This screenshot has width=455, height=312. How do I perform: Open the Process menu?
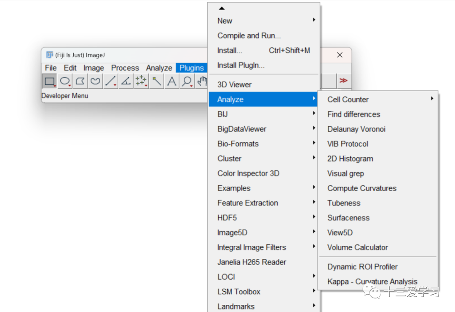click(x=125, y=68)
